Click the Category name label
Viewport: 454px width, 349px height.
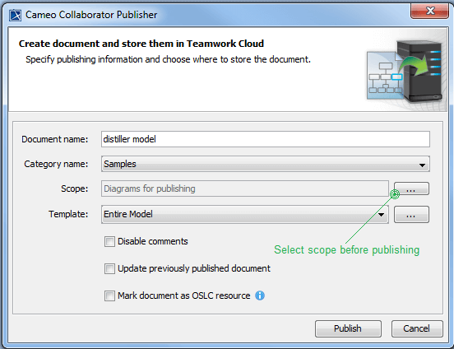pos(56,164)
